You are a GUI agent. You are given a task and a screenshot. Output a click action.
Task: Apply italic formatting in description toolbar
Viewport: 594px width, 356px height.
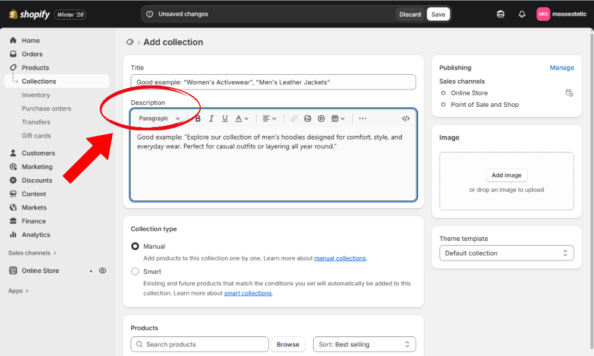211,119
